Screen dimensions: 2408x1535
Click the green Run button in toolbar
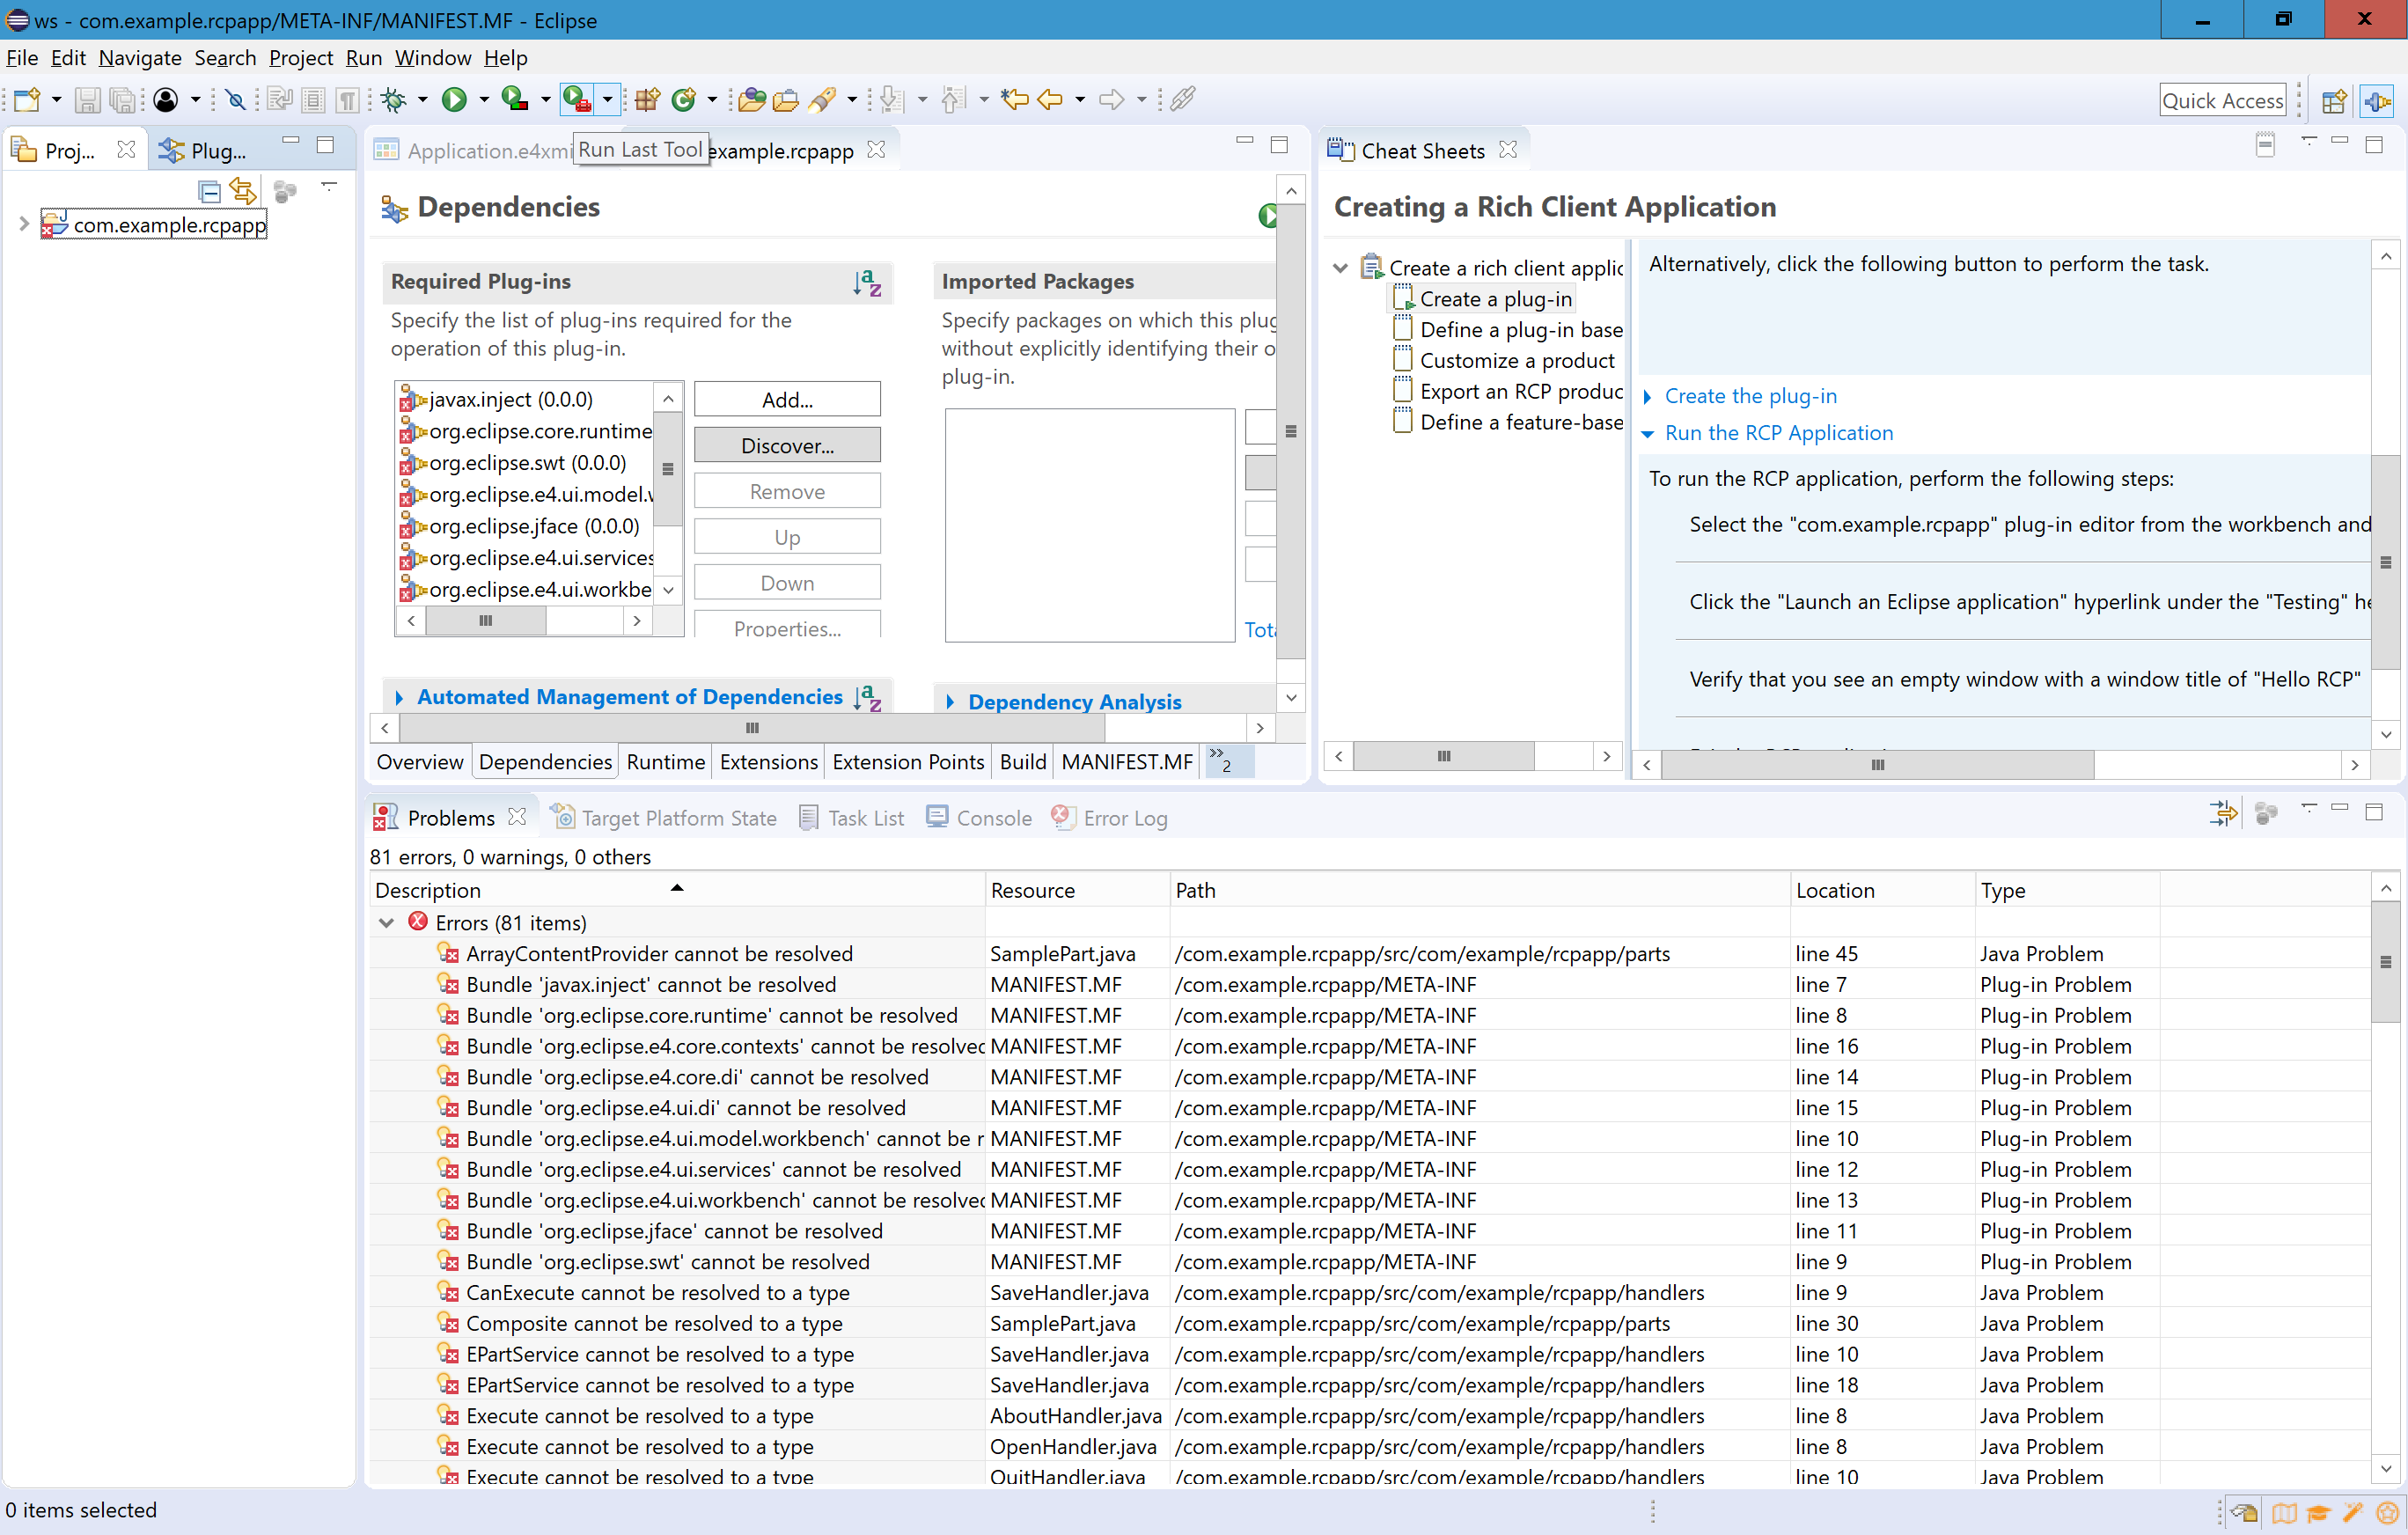coord(454,99)
